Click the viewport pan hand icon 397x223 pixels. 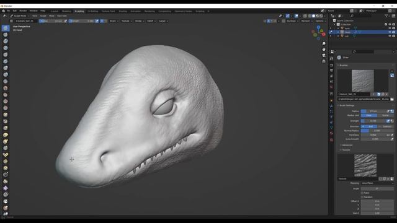pos(324,50)
